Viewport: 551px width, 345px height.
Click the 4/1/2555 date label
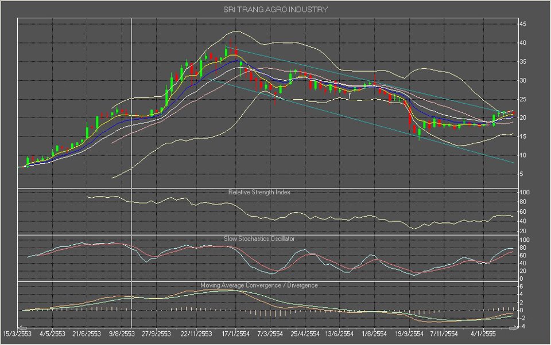pos(483,334)
